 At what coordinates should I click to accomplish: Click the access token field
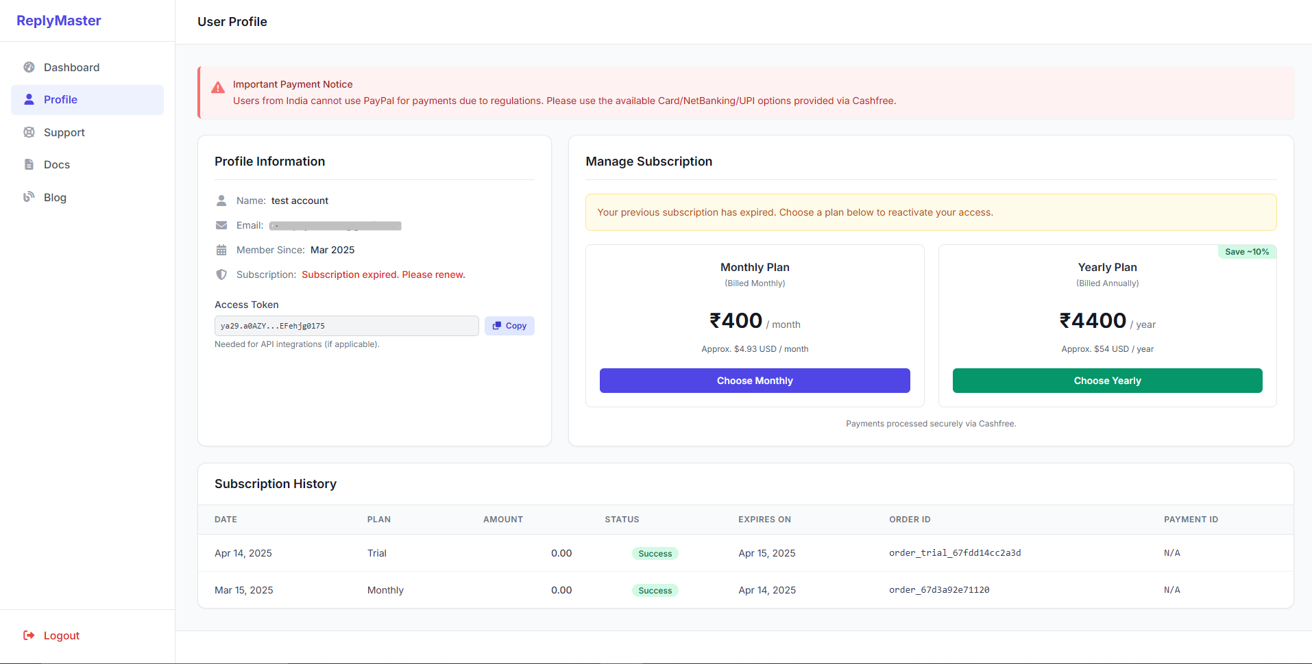pyautogui.click(x=347, y=326)
